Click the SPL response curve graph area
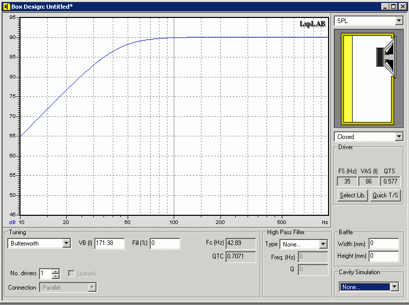Screen dimensions: 409x305 point(174,116)
